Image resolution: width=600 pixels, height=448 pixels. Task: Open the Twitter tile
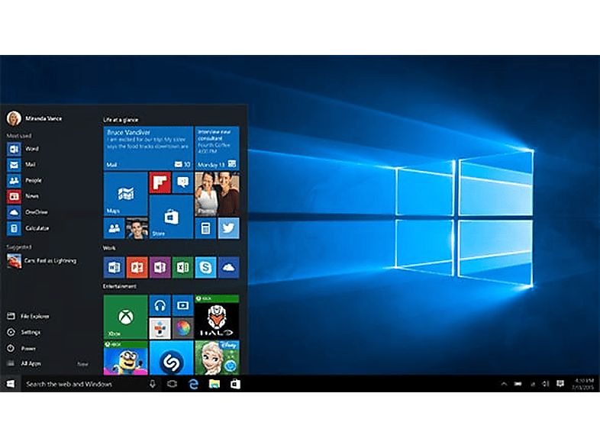[228, 228]
